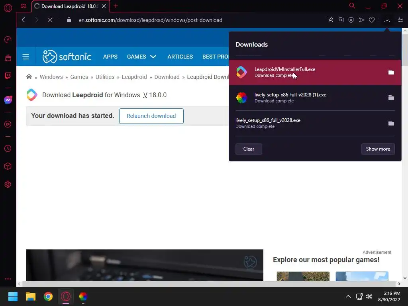
Task: Open the BEST PRODUCTS menu item
Action: [216, 57]
